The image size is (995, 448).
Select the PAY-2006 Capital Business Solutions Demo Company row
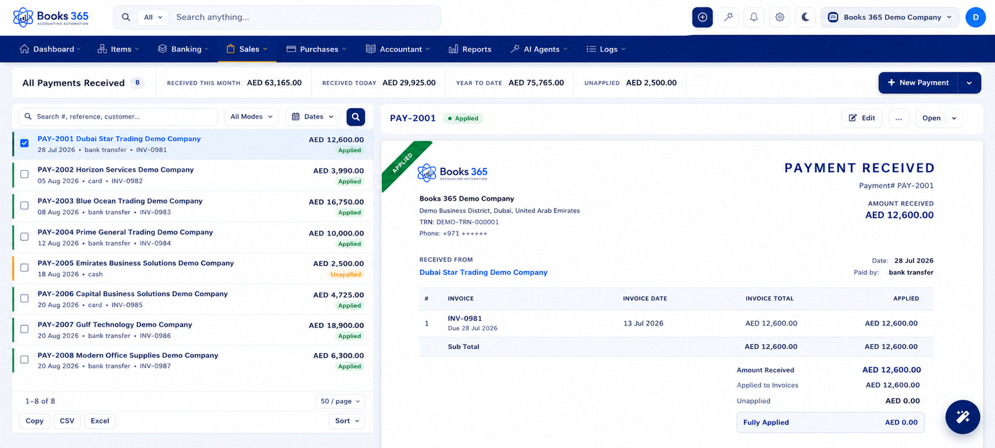[x=193, y=299]
